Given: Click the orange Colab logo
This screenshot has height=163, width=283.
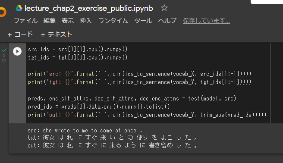Looking at the screenshot, I should [3, 12].
